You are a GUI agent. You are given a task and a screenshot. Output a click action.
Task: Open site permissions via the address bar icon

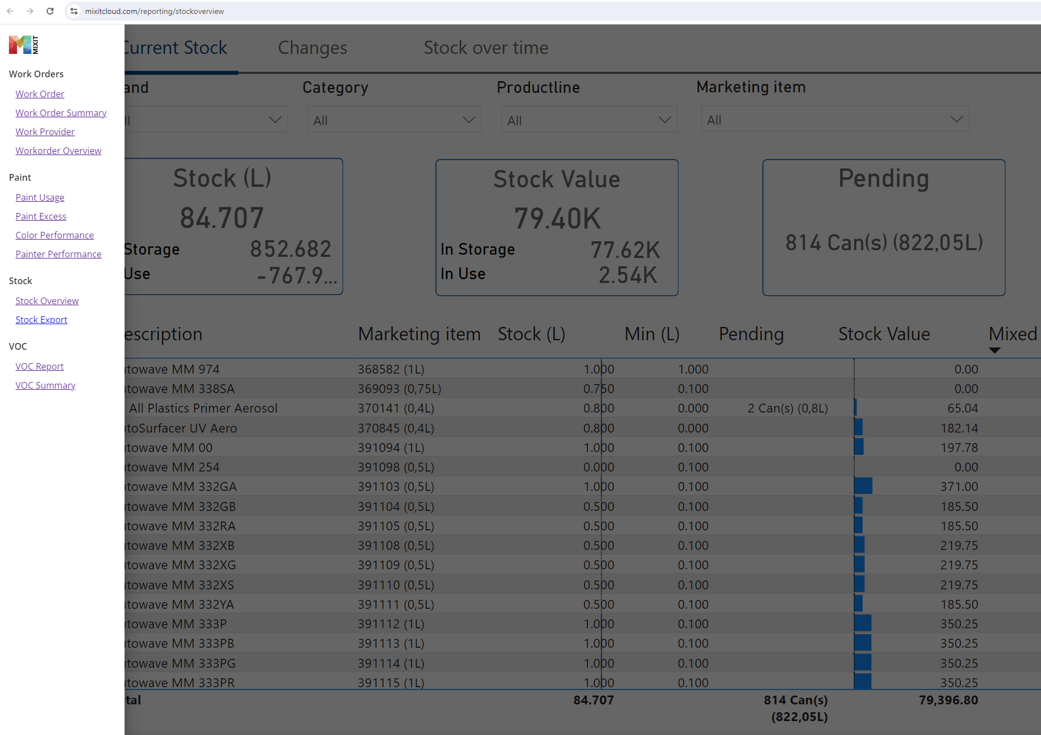pos(73,11)
